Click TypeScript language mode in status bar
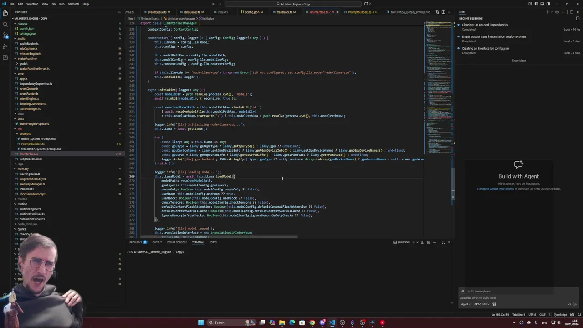Screen dimensions: 583x328 (560, 315)
